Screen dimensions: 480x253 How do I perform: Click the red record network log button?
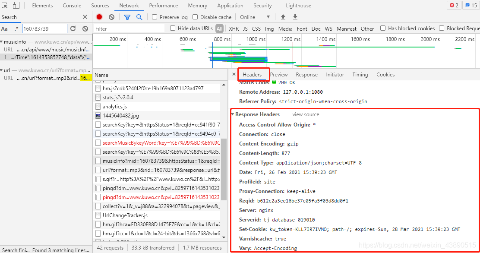[99, 17]
